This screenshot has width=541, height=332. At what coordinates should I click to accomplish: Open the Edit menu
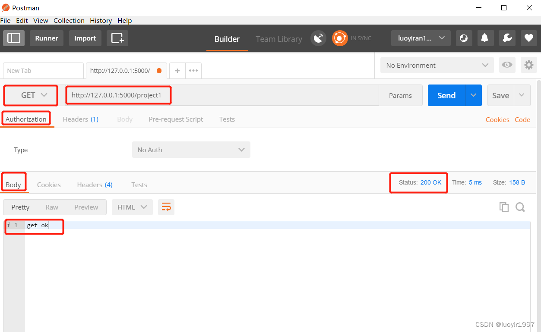[x=22, y=20]
